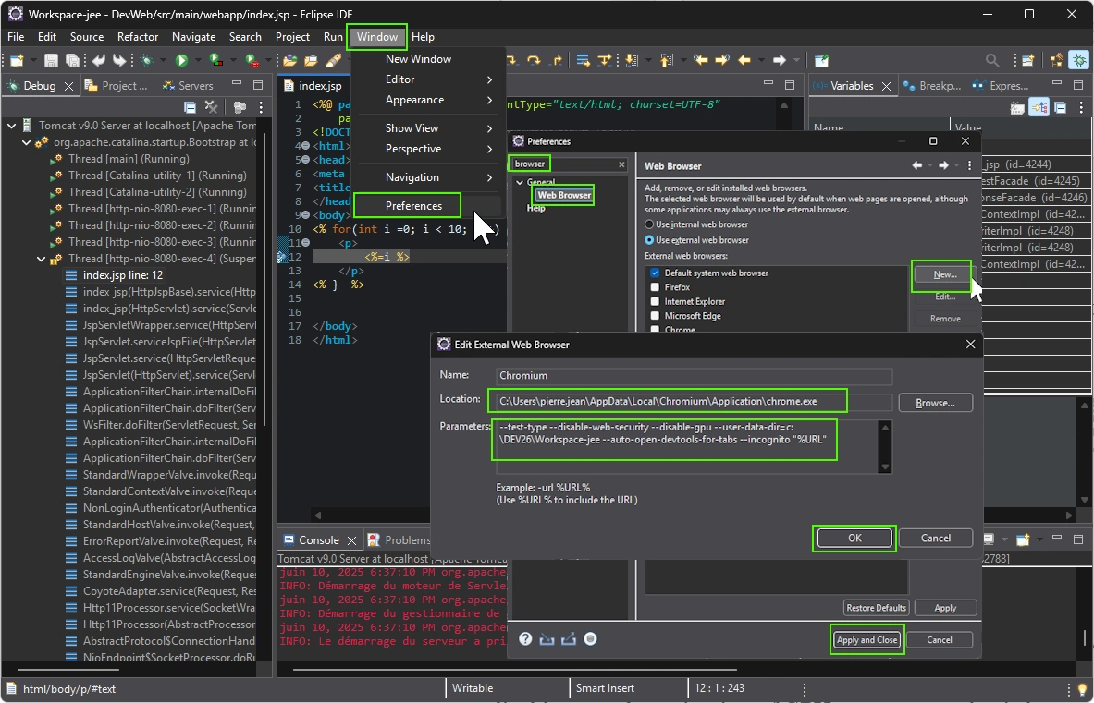Click the Preferences dialog Help question icon
1094x703 pixels.
[525, 639]
